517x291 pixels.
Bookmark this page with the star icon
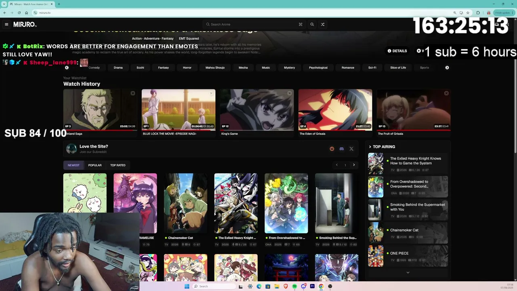click(x=468, y=13)
